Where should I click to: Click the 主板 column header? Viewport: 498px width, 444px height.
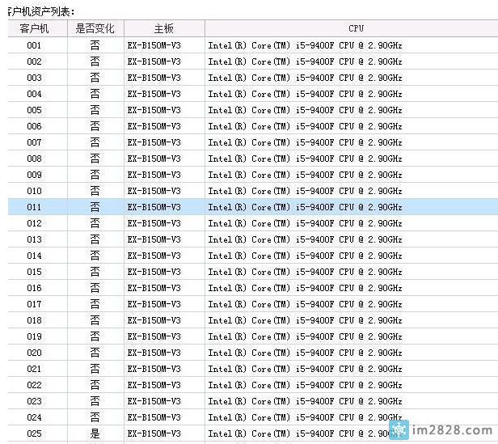[x=163, y=28]
